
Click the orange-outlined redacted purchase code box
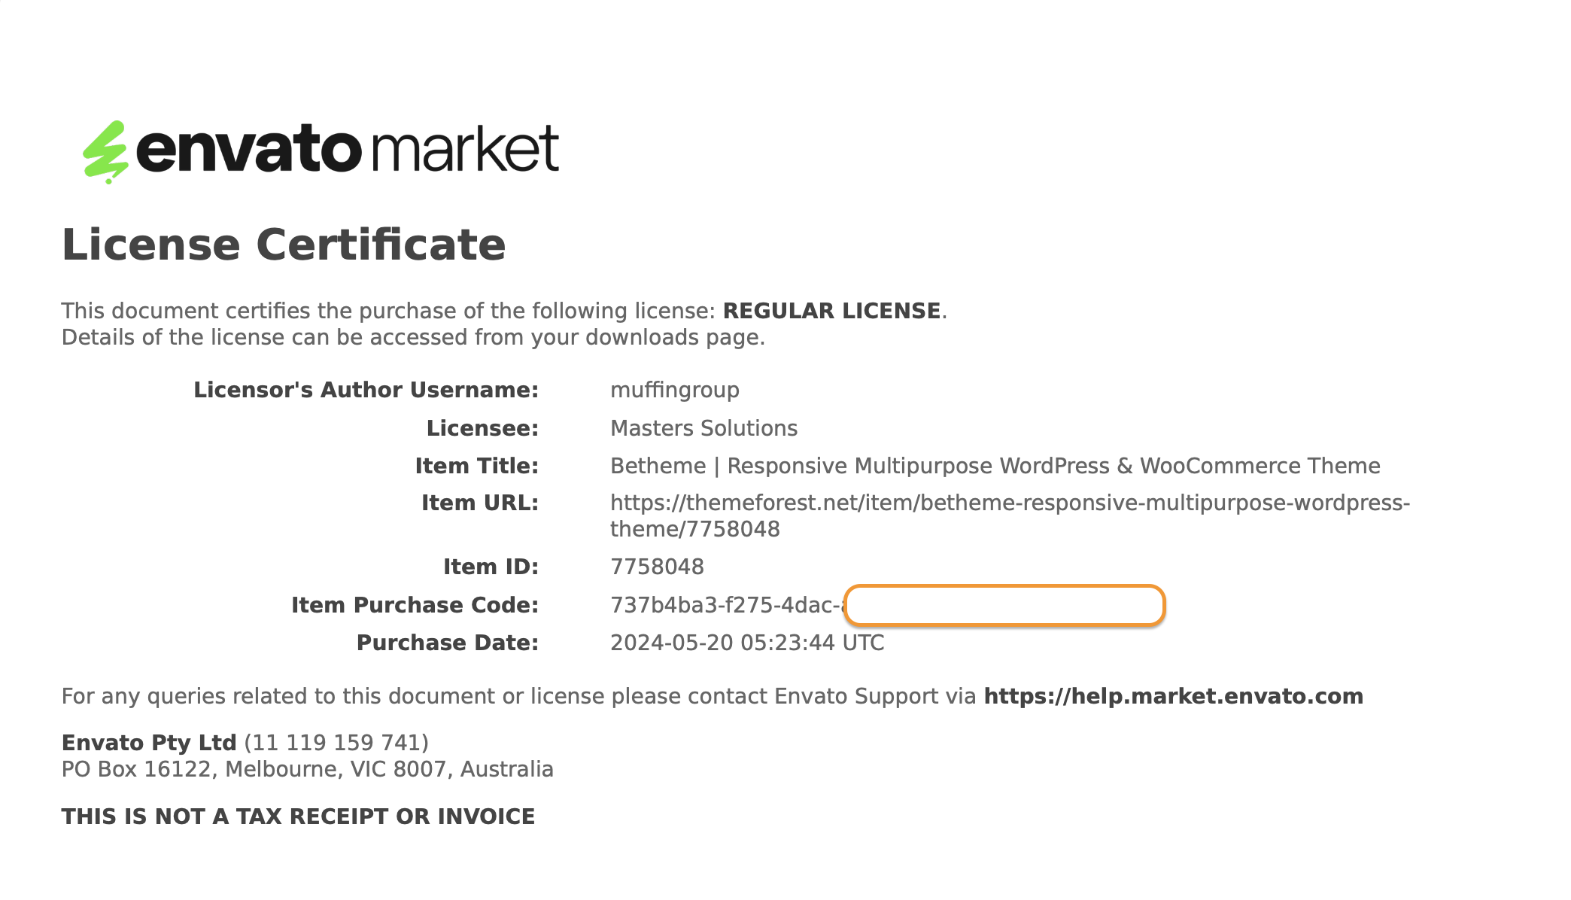point(1004,606)
